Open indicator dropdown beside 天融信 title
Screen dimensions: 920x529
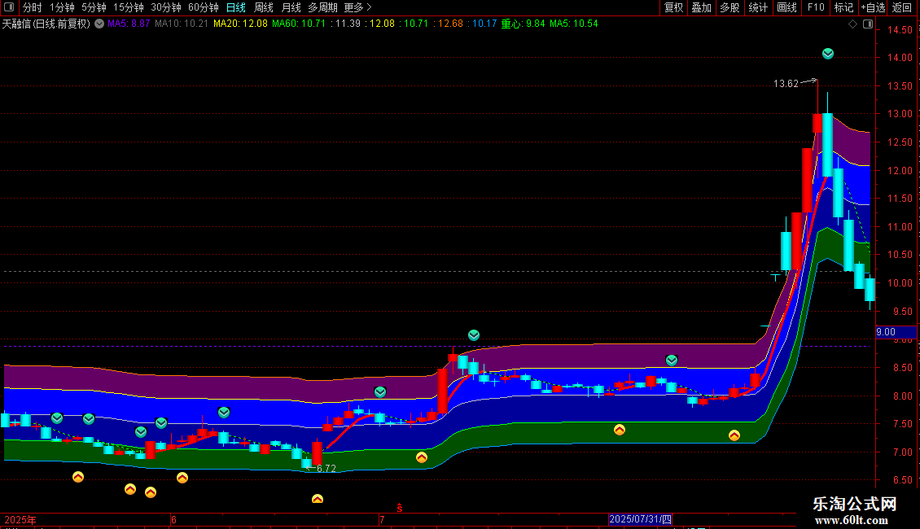click(99, 24)
